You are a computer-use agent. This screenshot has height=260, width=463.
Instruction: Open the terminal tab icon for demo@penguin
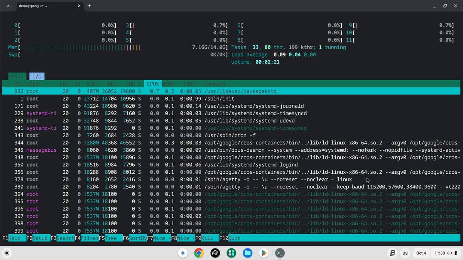coord(9,6)
